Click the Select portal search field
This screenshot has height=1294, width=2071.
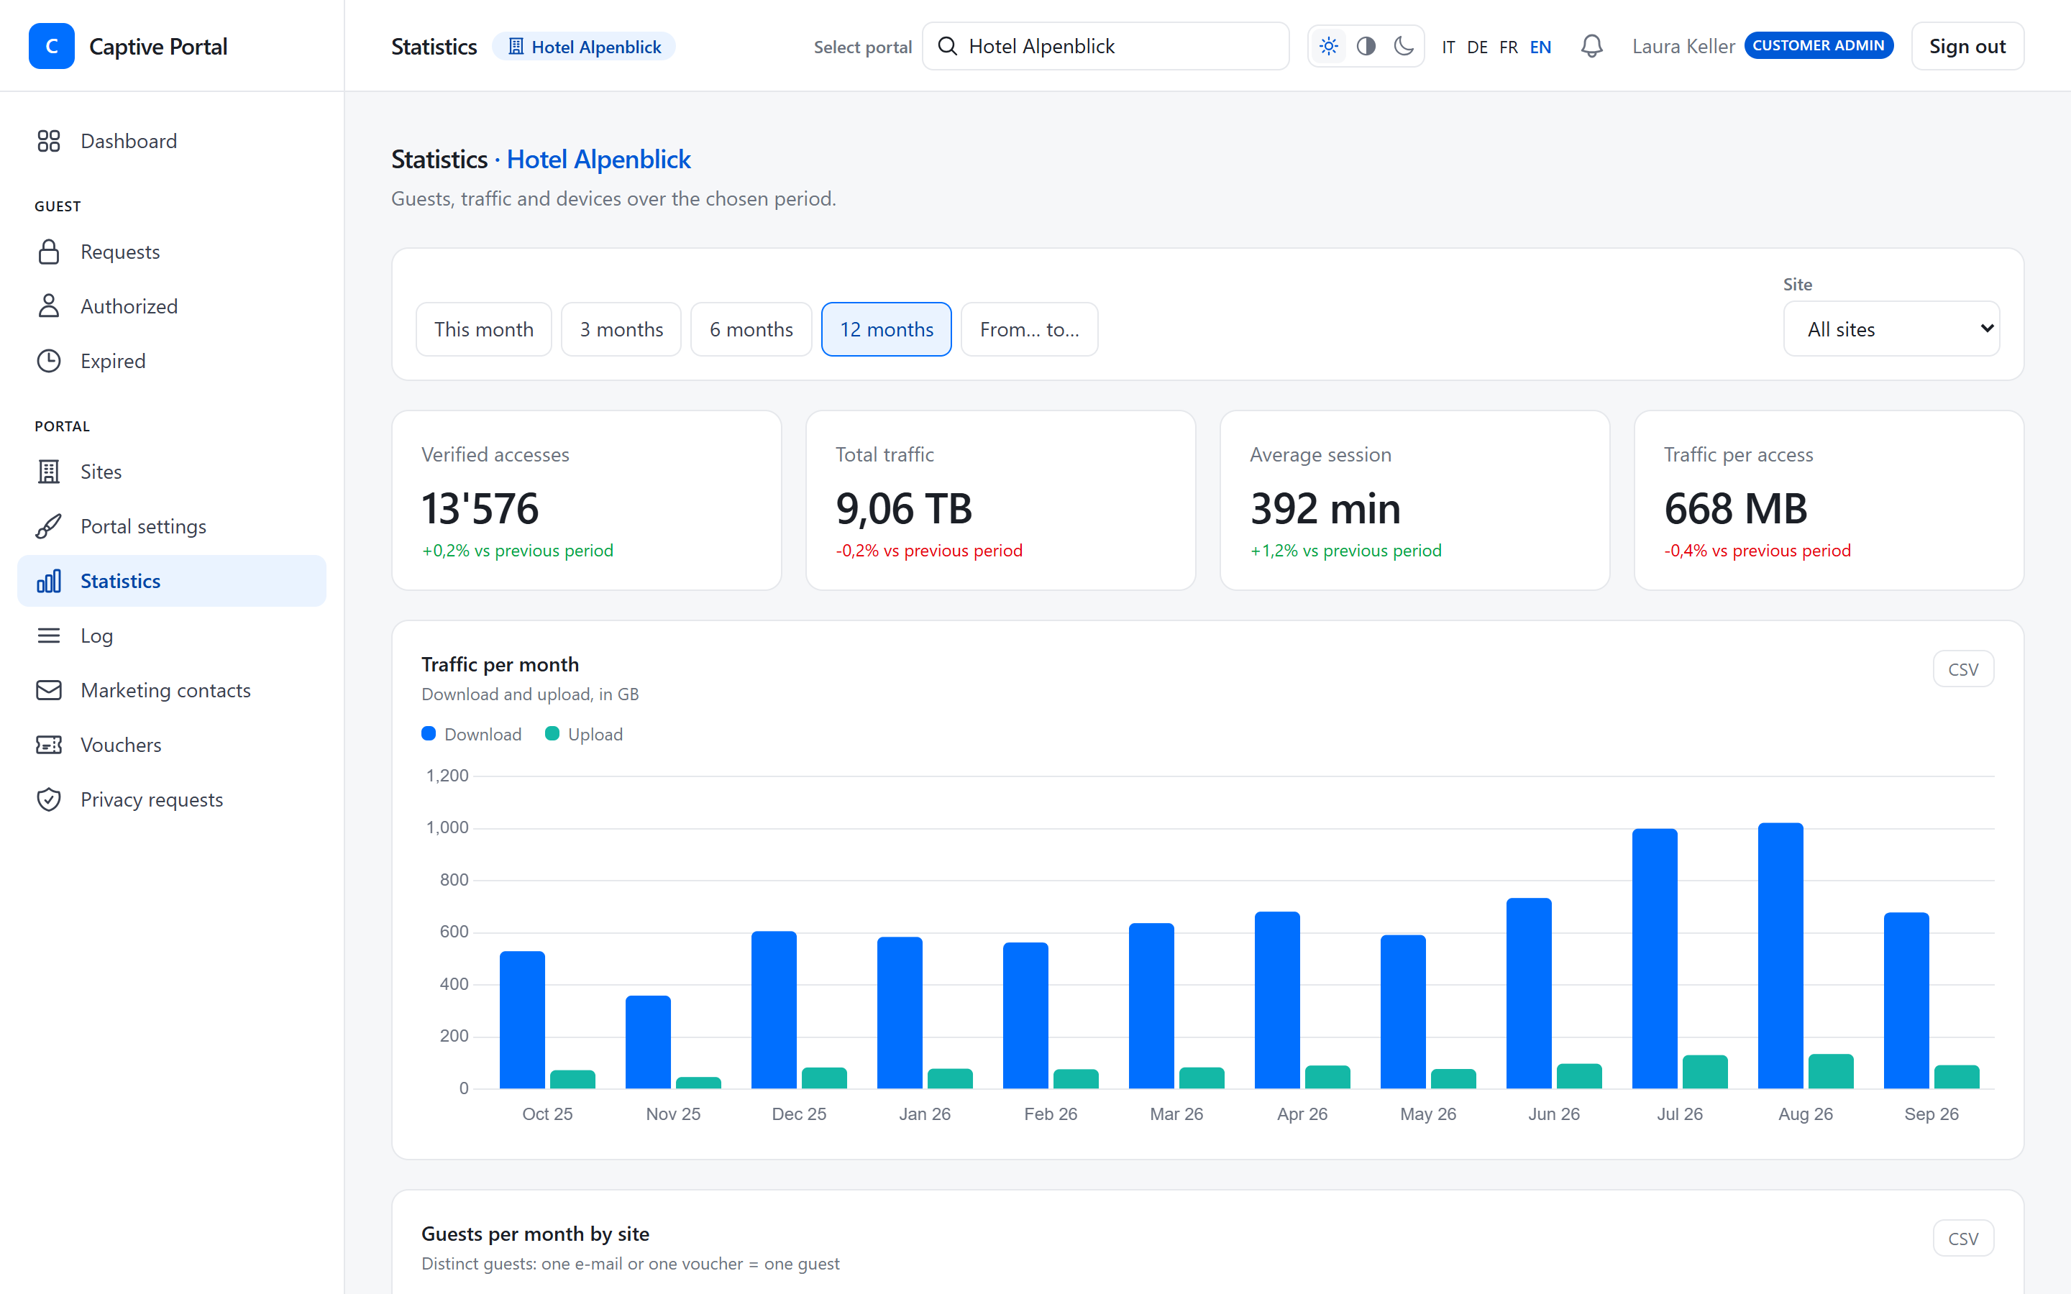click(x=1106, y=46)
